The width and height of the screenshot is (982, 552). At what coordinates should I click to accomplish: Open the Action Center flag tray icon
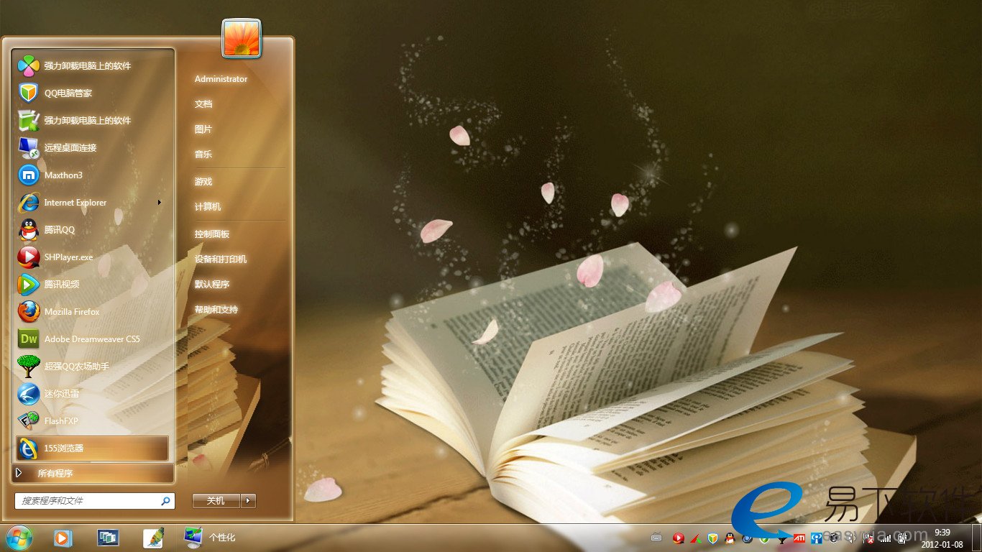868,538
